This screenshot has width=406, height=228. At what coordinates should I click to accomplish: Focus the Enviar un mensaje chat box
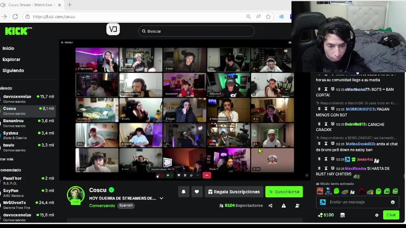(x=357, y=202)
